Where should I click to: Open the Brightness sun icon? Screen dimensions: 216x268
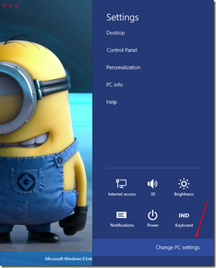(x=184, y=184)
